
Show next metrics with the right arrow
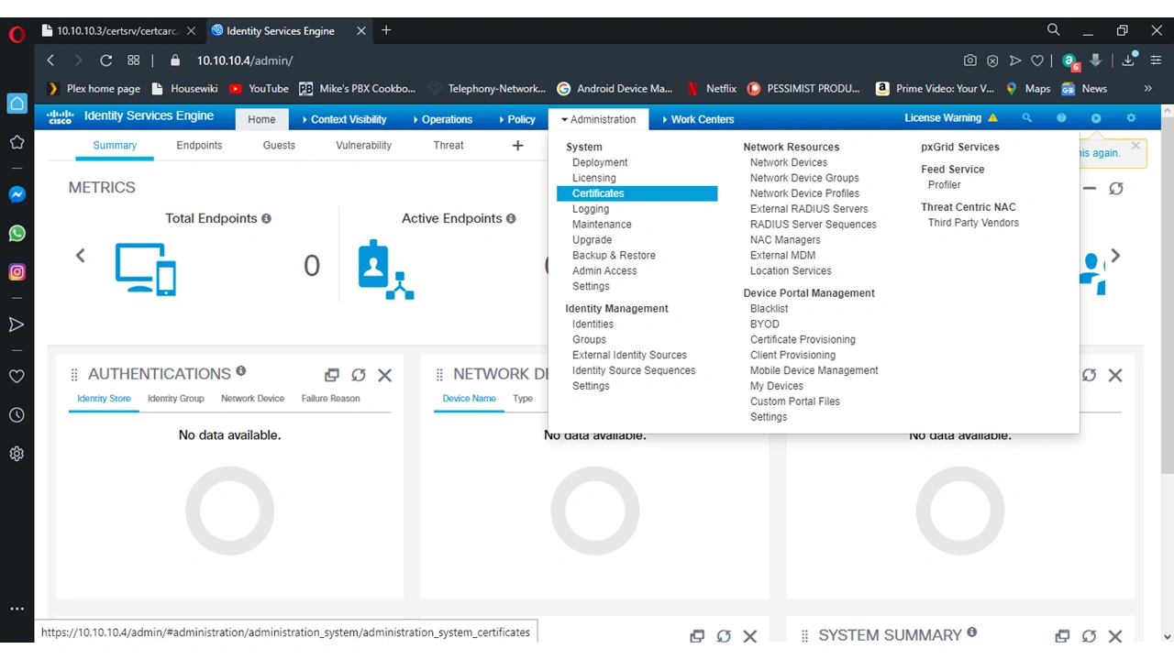pyautogui.click(x=1116, y=256)
